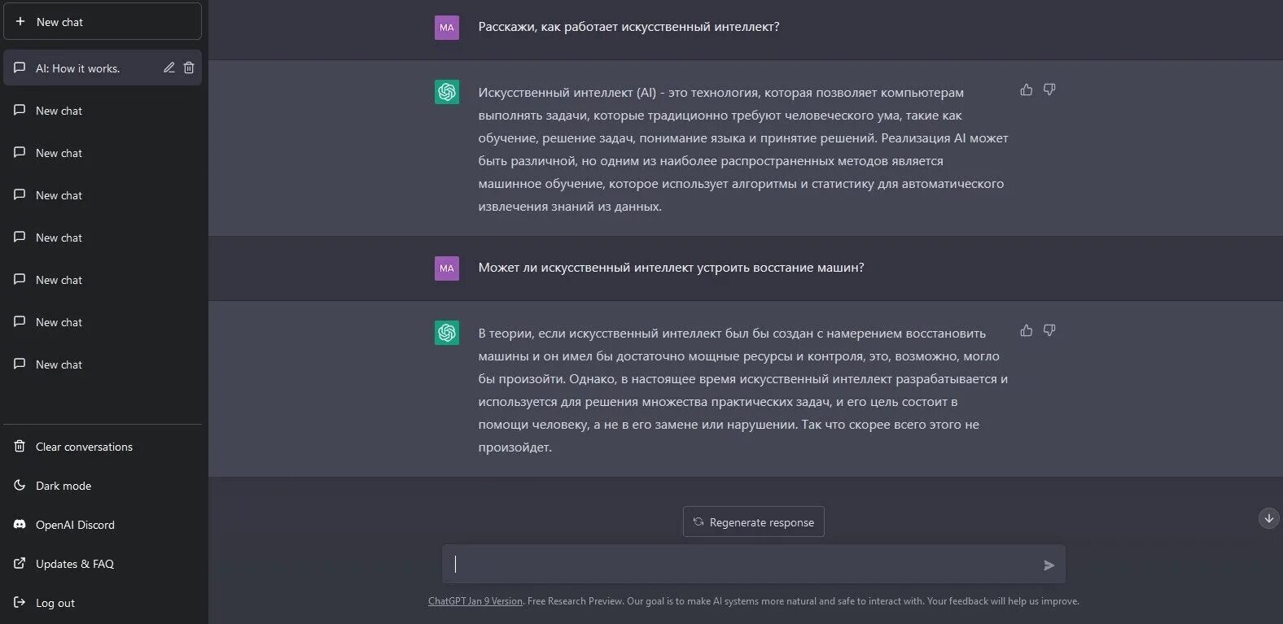Click the send message arrow icon
The image size is (1283, 624).
click(1049, 565)
